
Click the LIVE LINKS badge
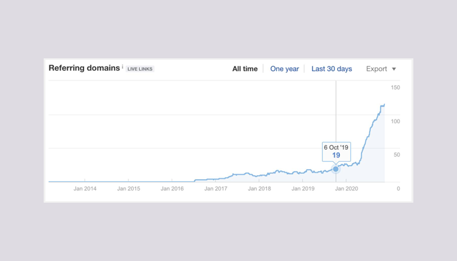(x=140, y=69)
